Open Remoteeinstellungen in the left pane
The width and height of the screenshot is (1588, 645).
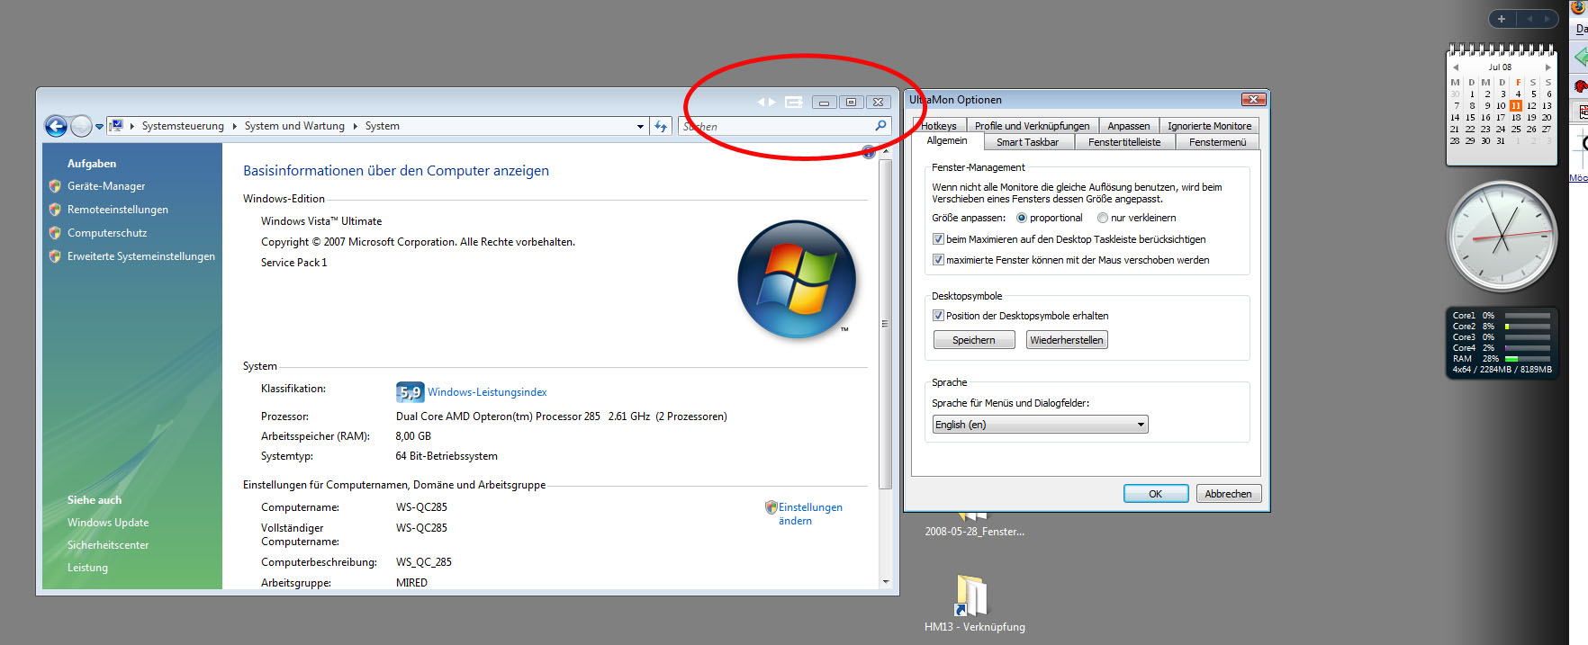tap(118, 210)
